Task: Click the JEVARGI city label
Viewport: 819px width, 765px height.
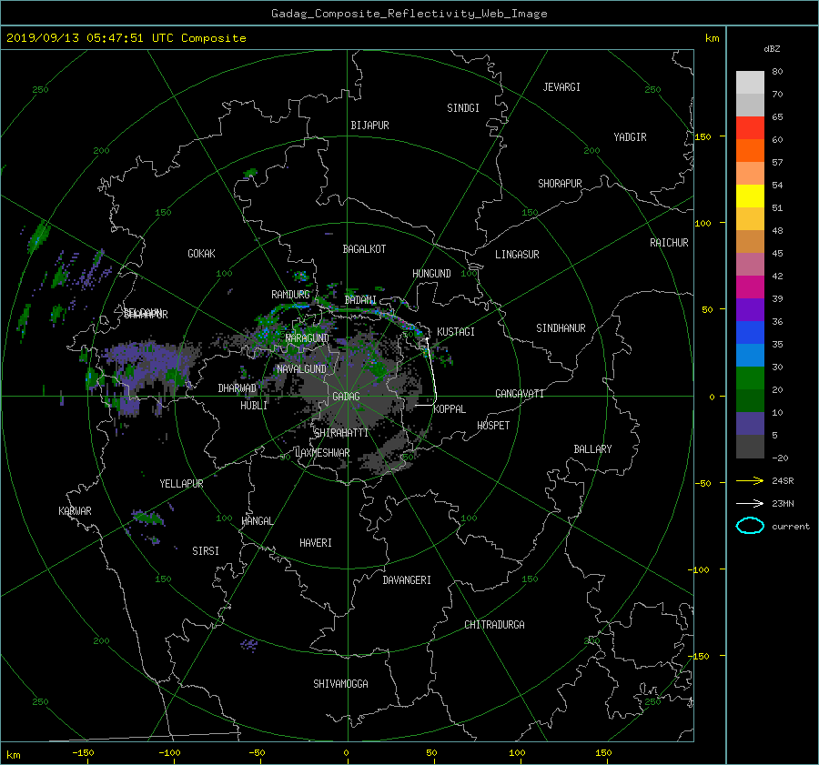Action: point(561,87)
